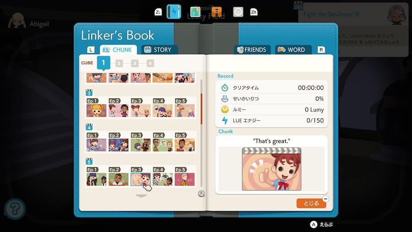Click the help question mark icon
The width and height of the screenshot is (412, 232).
coord(14,209)
